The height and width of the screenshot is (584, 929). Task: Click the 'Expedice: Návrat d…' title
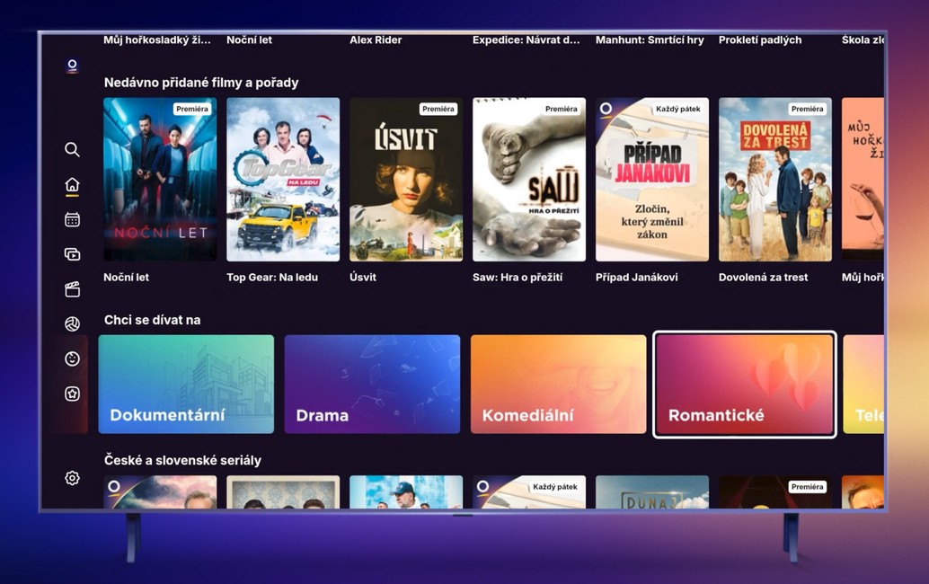(x=526, y=40)
